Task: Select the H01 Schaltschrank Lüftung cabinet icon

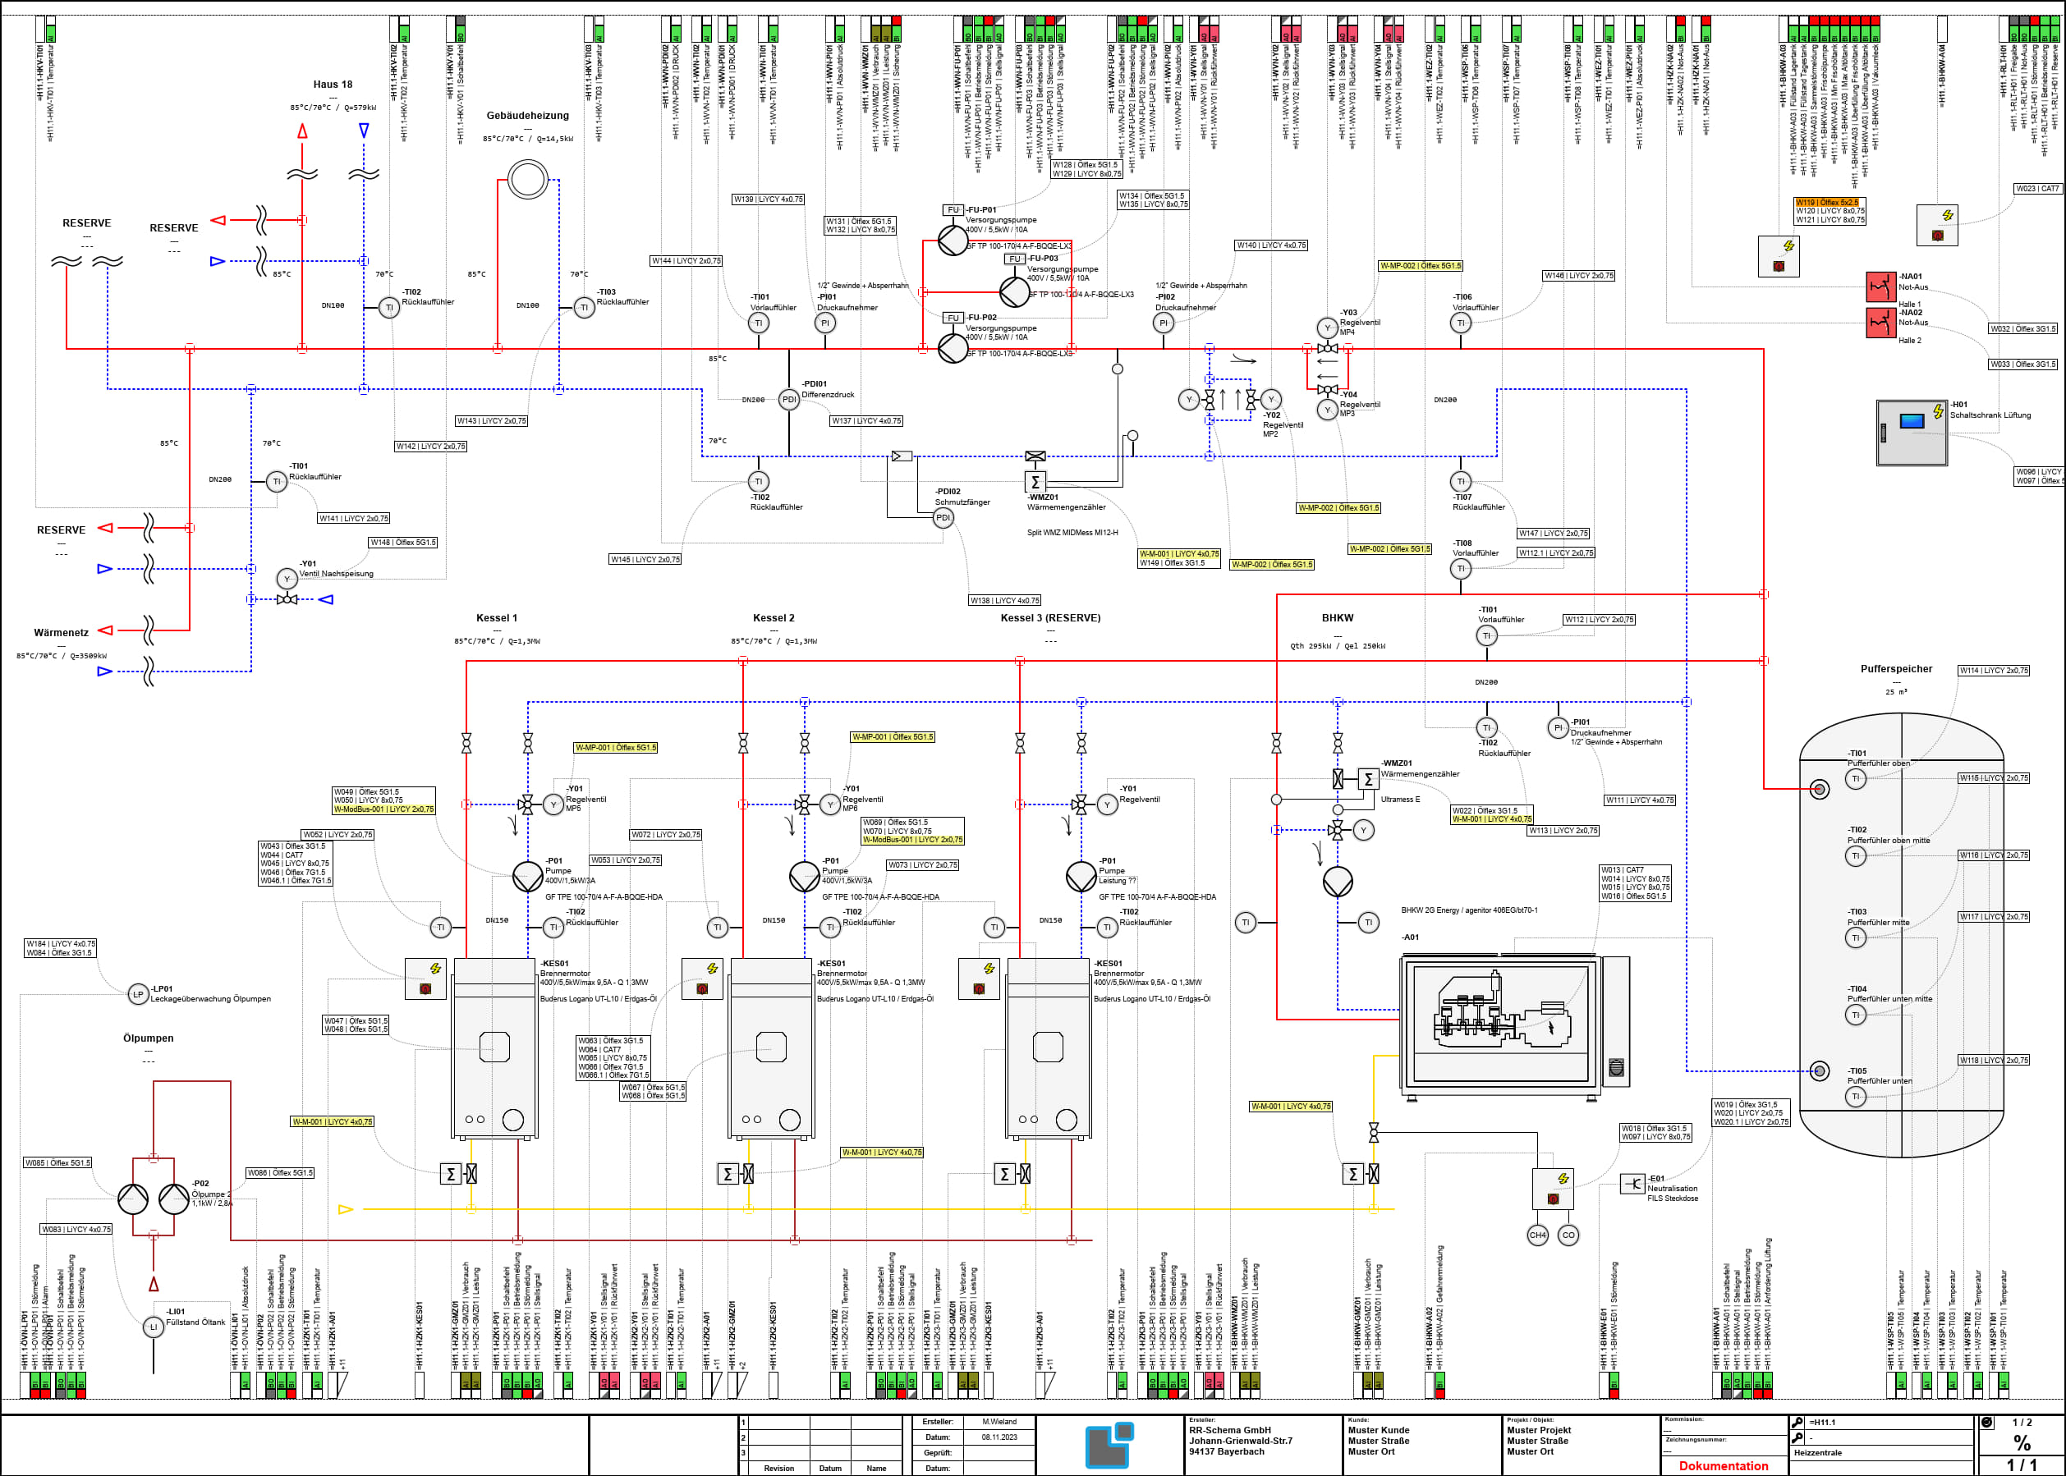Action: click(1912, 433)
